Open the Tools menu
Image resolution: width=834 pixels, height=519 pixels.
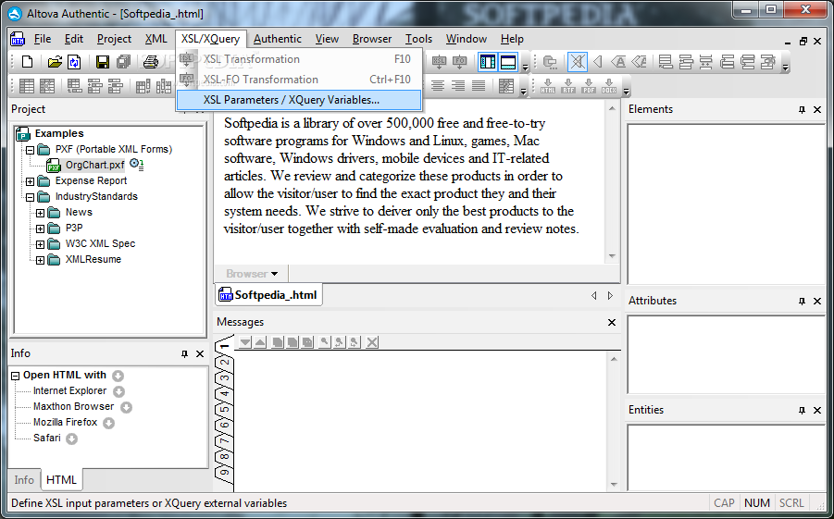pos(418,39)
